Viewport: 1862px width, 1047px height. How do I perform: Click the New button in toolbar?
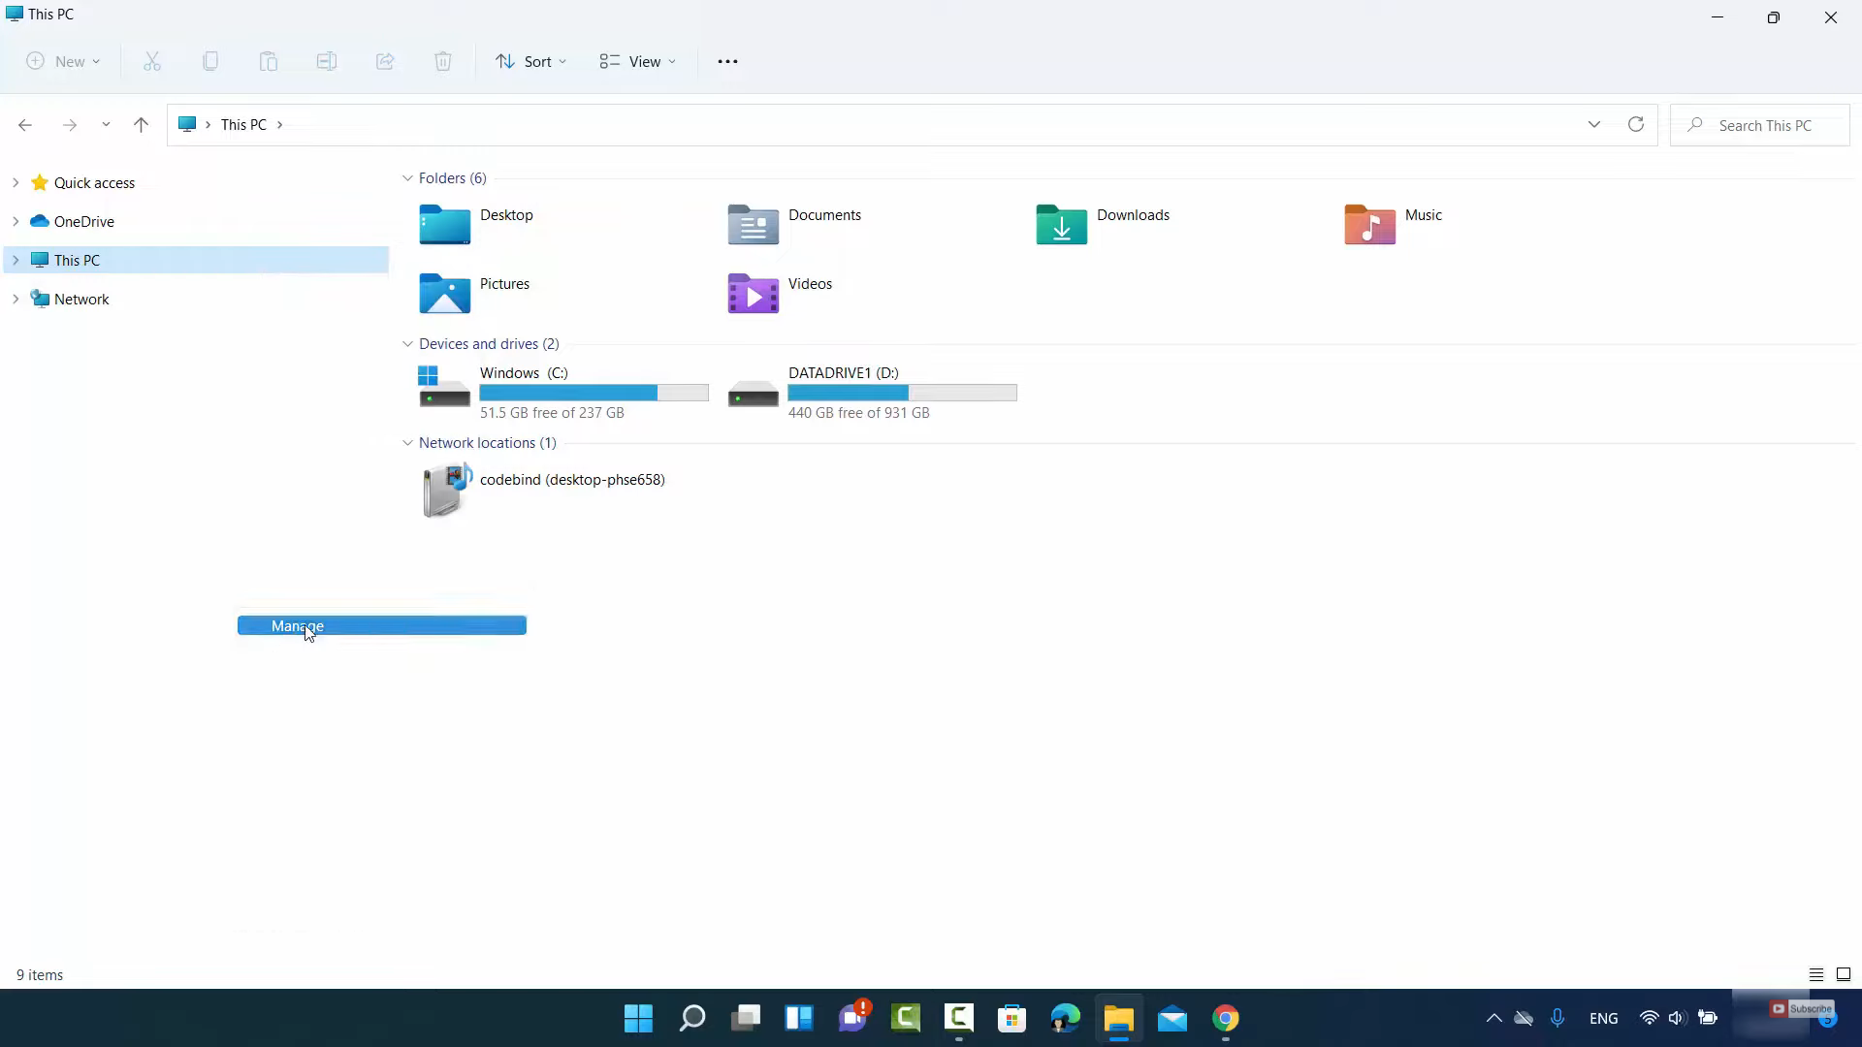pyautogui.click(x=63, y=61)
